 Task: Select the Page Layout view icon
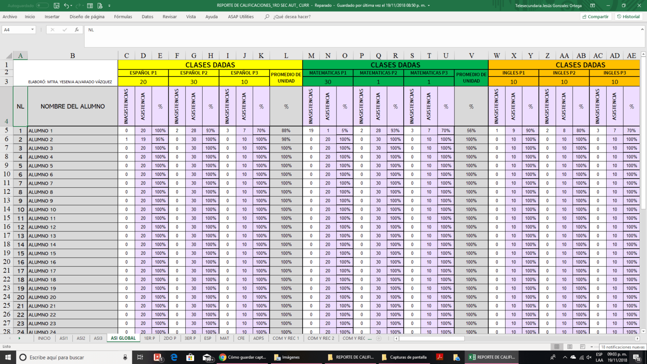tap(570, 347)
